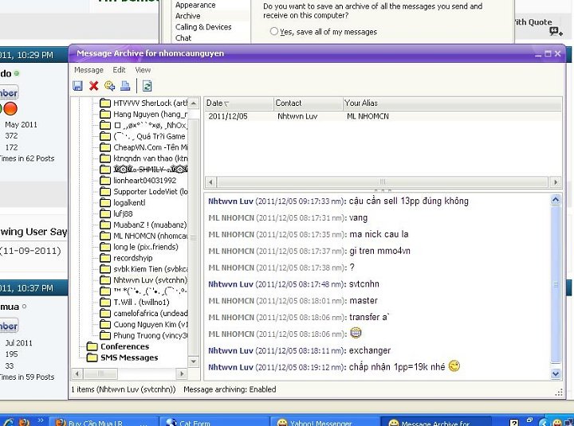The height and width of the screenshot is (426, 574).
Task: Open the Message menu
Action: point(88,70)
